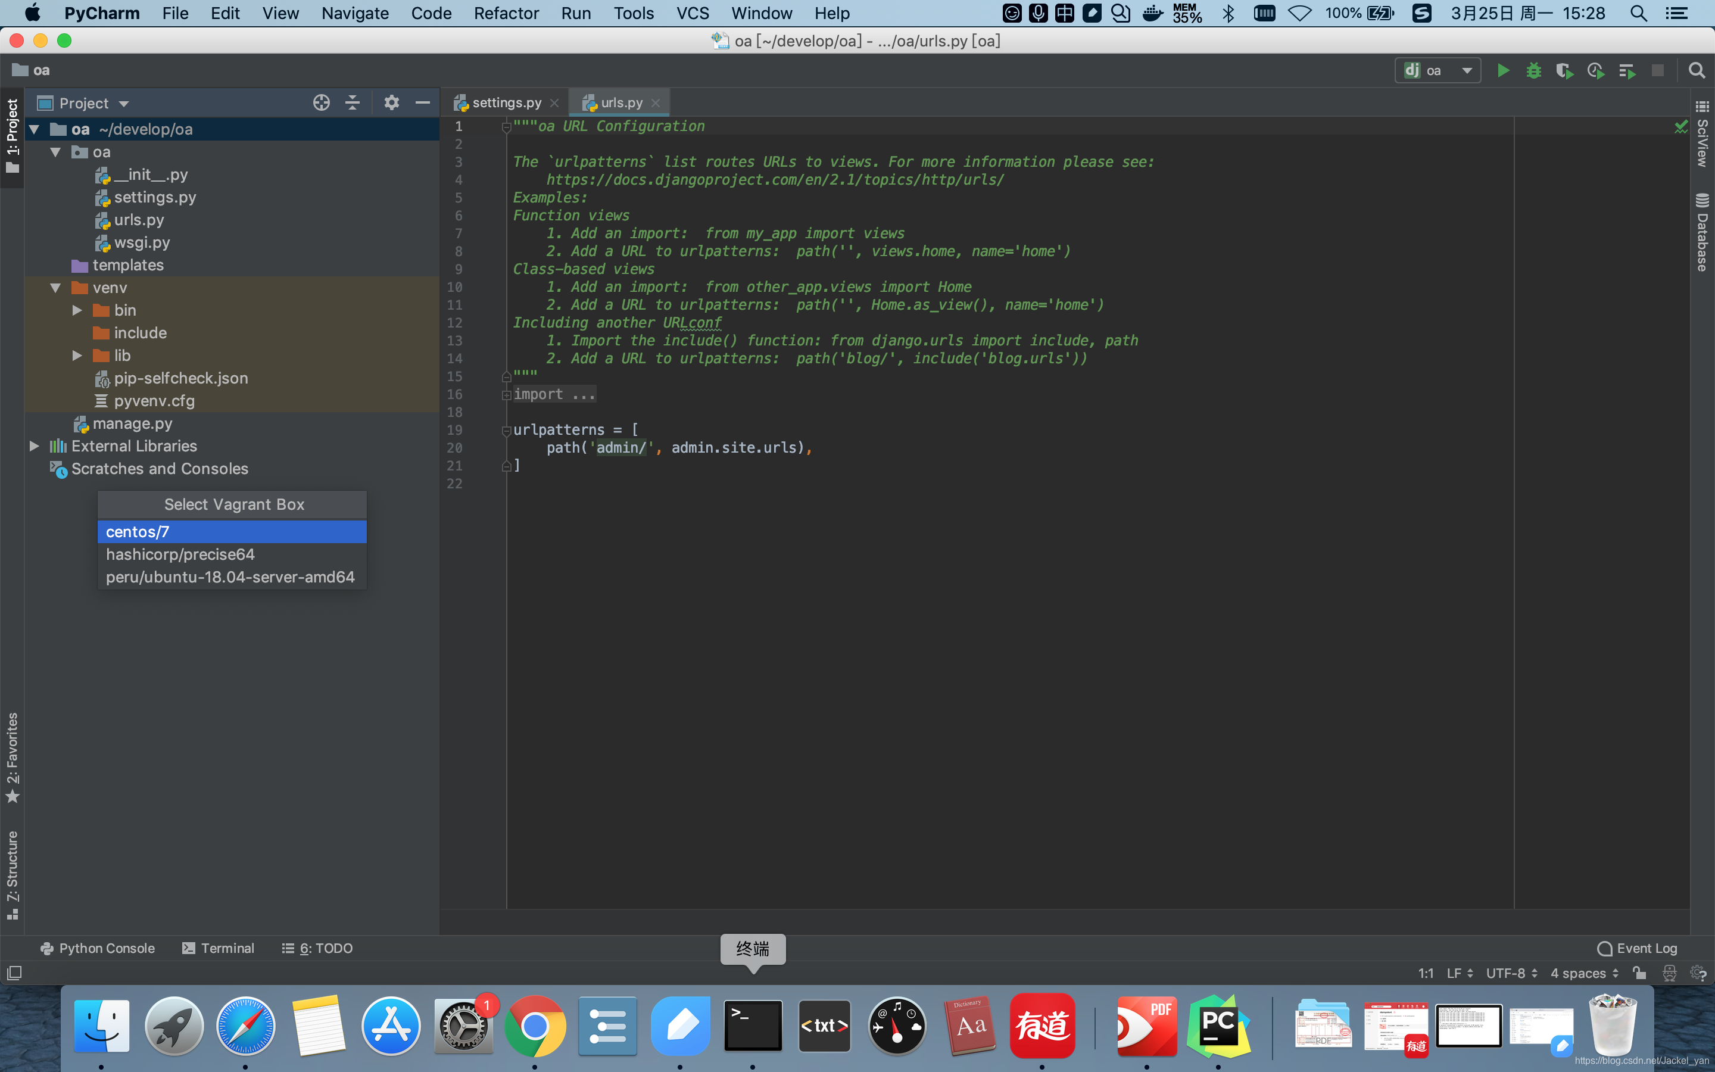Select peru/ubuntu-18.04-server-amd64 Vagrant box
Viewport: 1715px width, 1072px height.
click(230, 576)
